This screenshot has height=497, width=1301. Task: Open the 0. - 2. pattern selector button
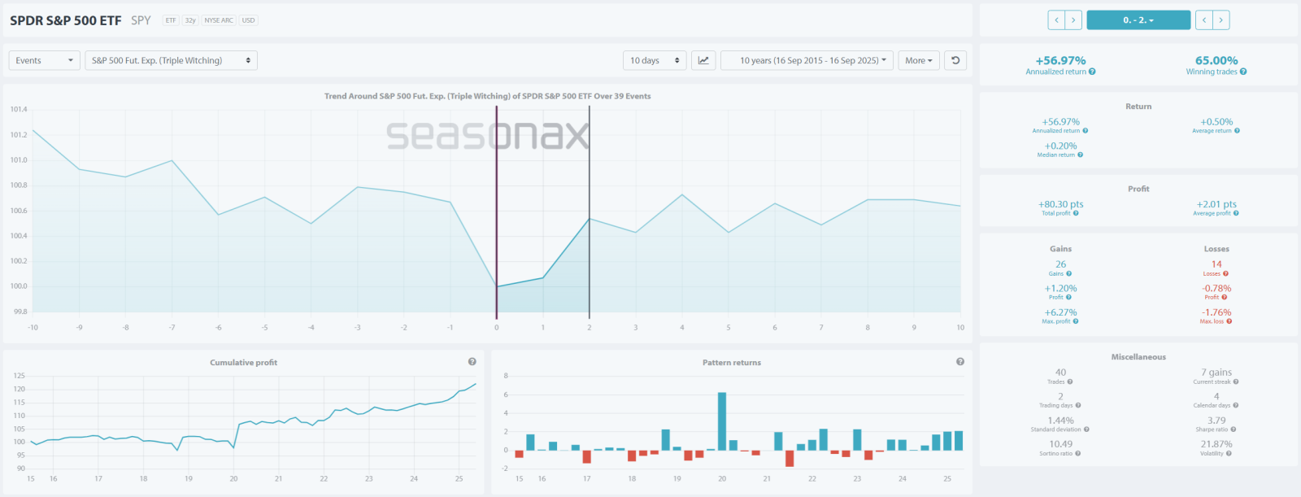1138,20
